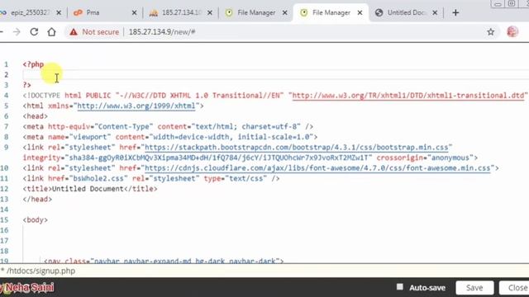
Task: Close the Untitled Document tab
Action: pos(435,13)
